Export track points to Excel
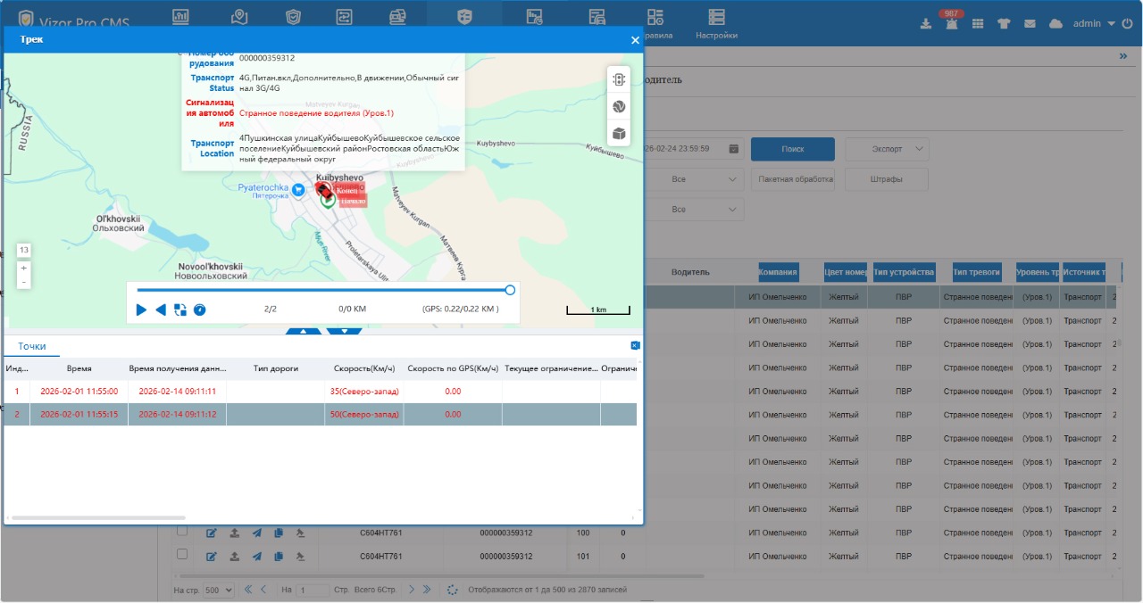This screenshot has width=1143, height=603. pyautogui.click(x=635, y=345)
